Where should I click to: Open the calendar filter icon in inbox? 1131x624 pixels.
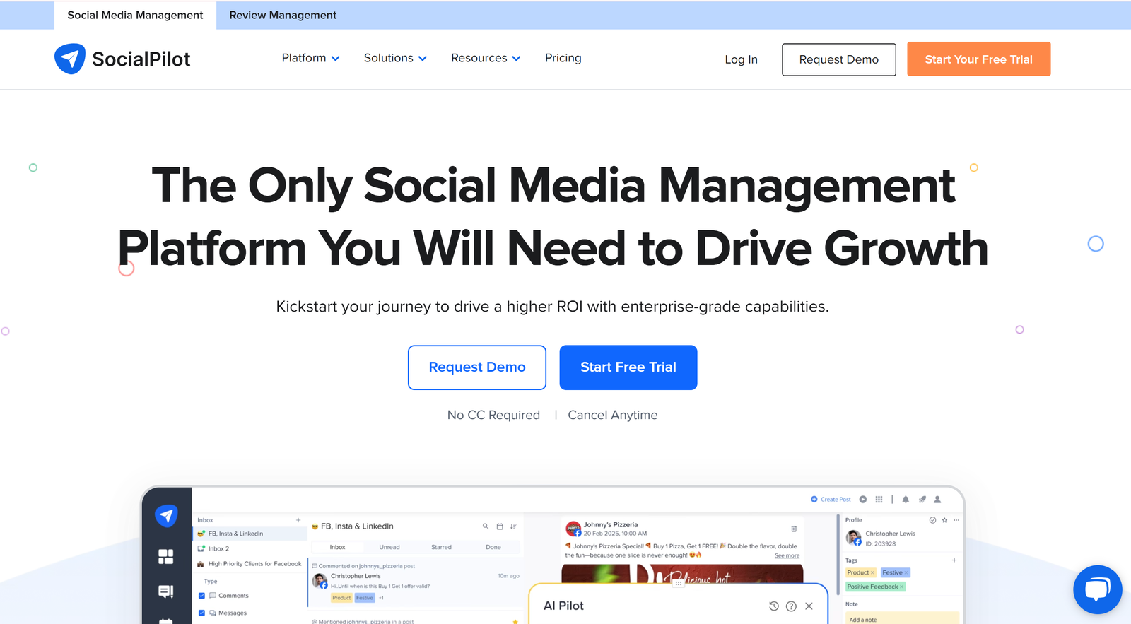tap(500, 526)
